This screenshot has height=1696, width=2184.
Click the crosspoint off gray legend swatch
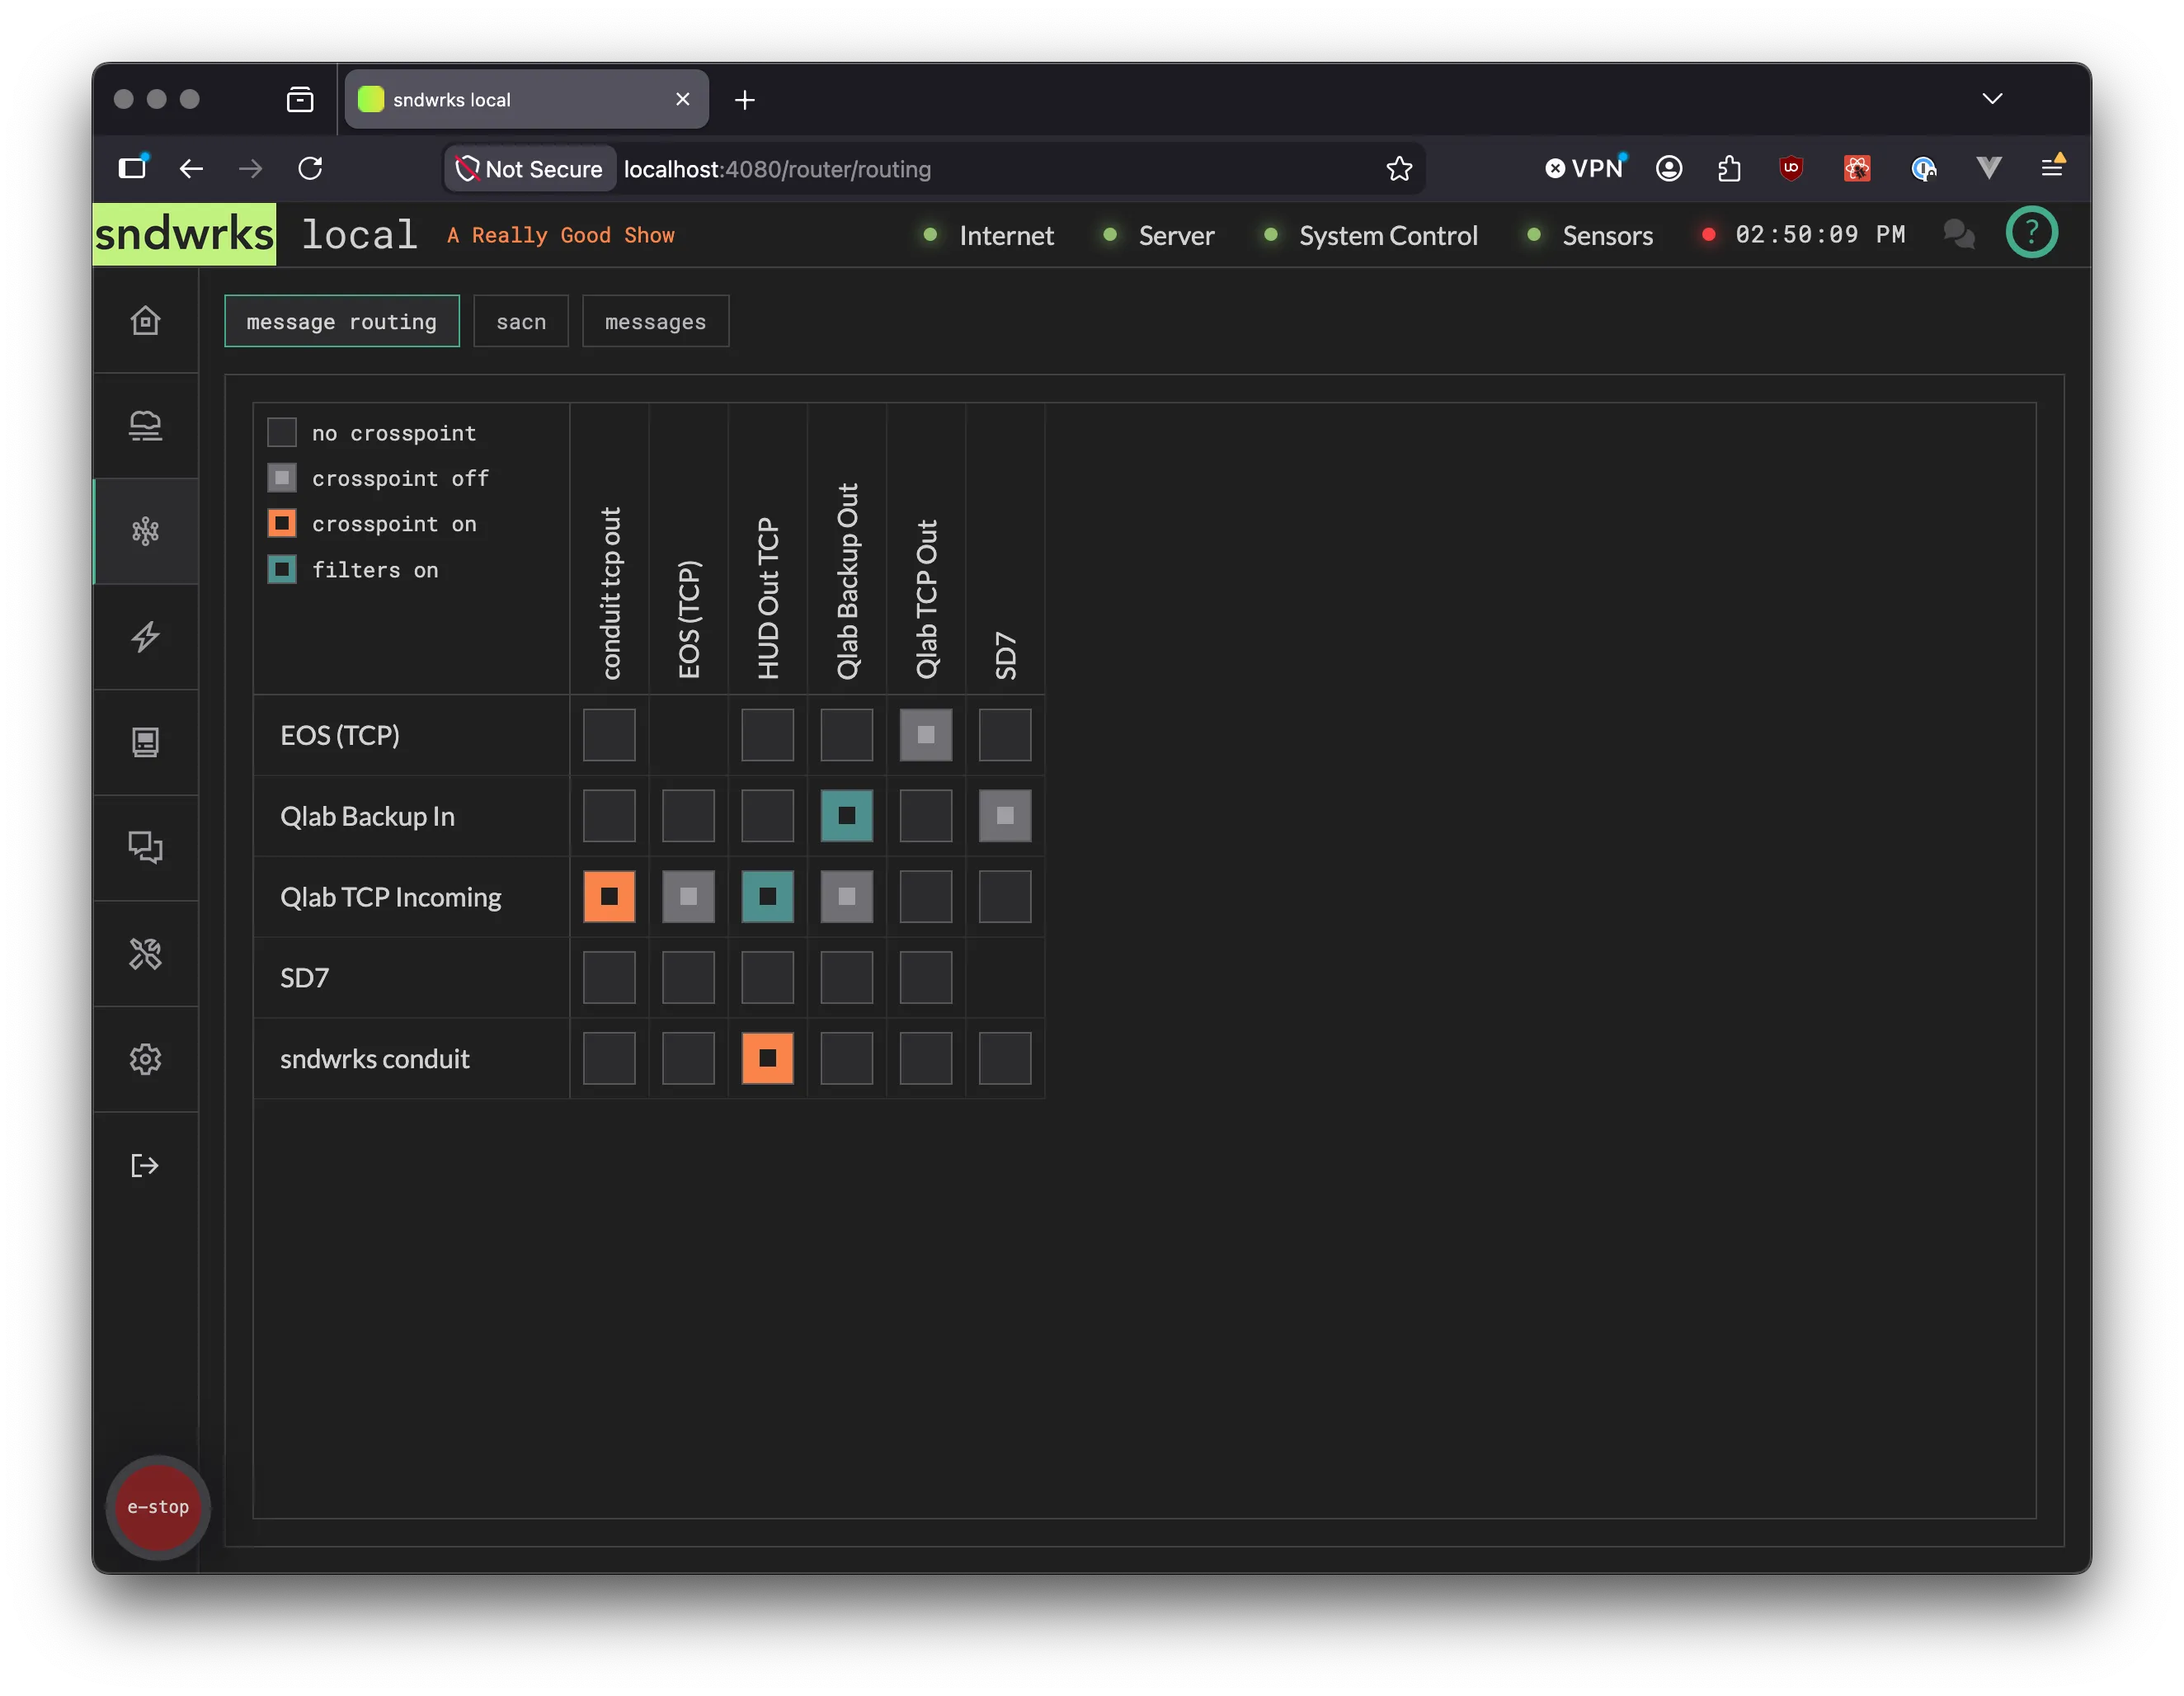click(x=282, y=478)
